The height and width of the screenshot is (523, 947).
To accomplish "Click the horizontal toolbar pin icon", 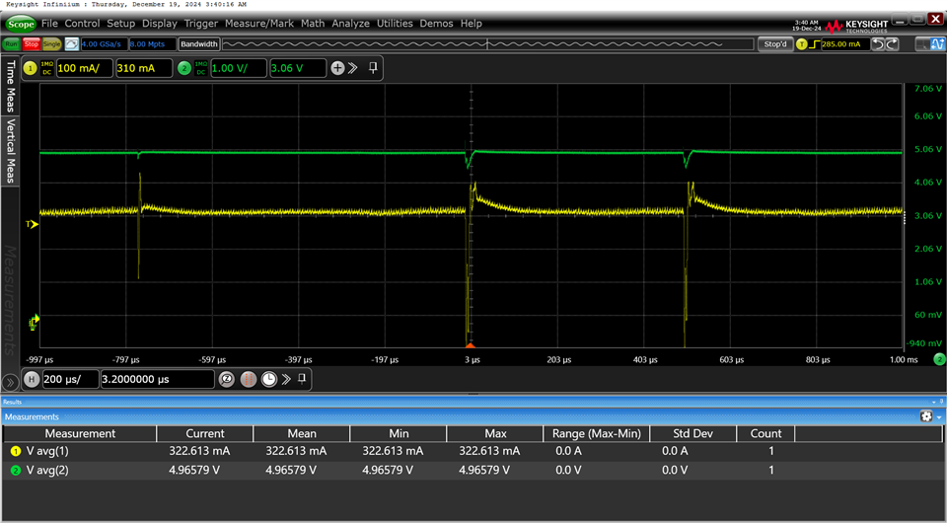I will (302, 379).
